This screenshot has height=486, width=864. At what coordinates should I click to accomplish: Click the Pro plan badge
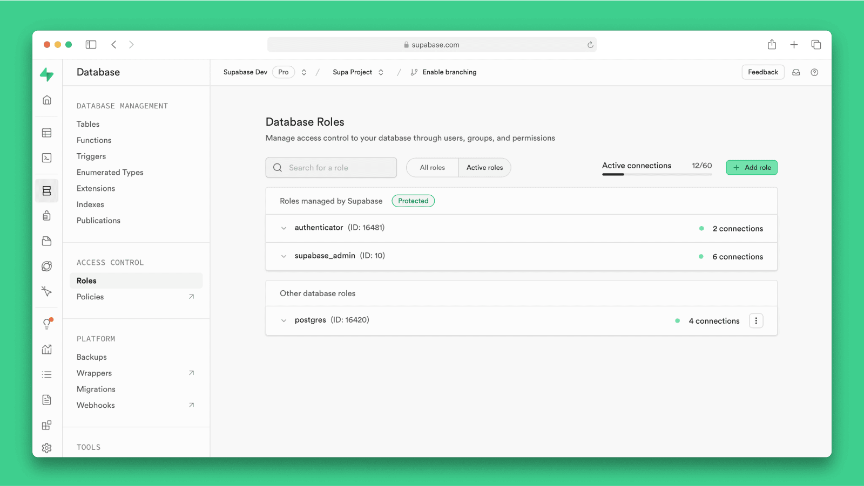283,72
